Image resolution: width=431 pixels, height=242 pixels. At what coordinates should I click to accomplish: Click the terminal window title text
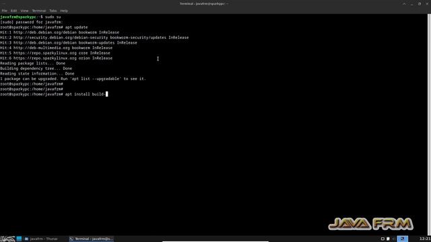coord(204,4)
